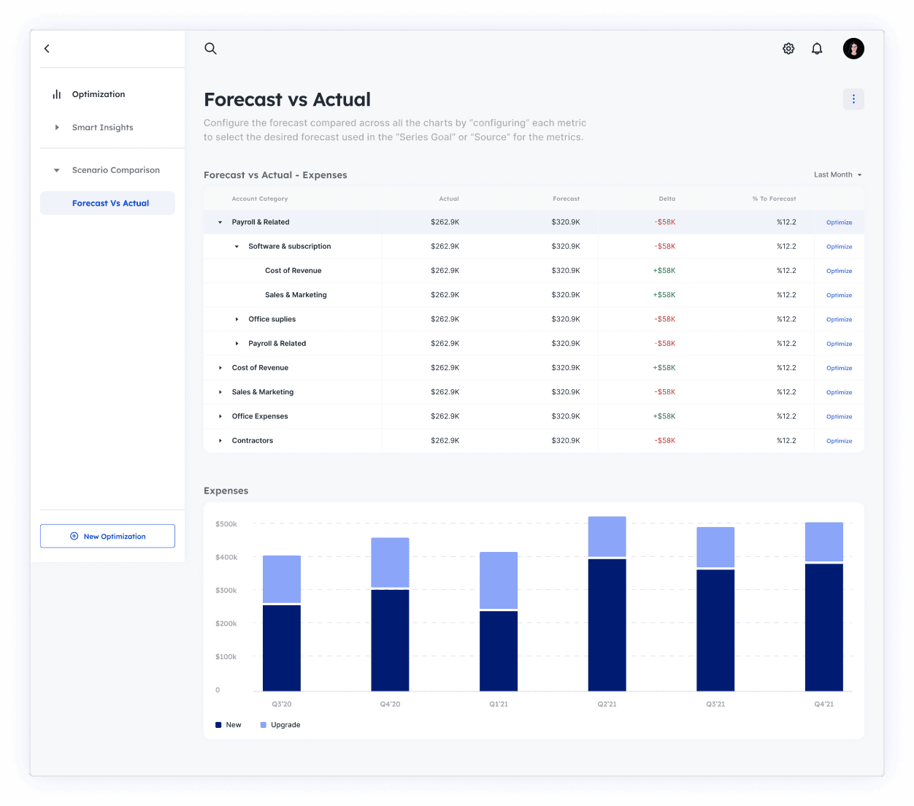Screen dimensions: 914x806
Task: Open three-dot page options menu
Action: [x=853, y=99]
